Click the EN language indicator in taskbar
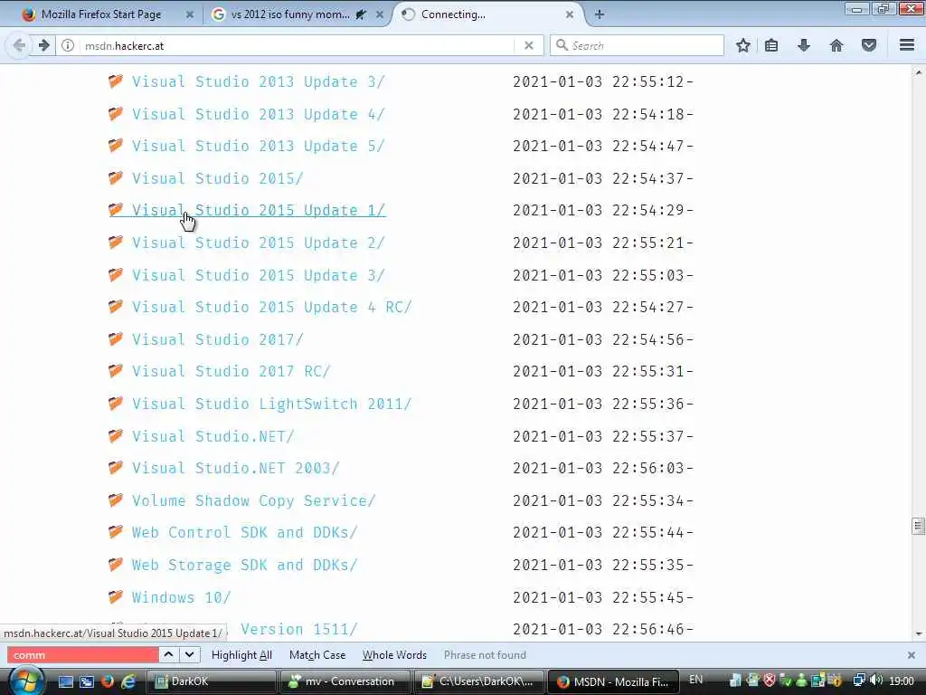 (695, 680)
